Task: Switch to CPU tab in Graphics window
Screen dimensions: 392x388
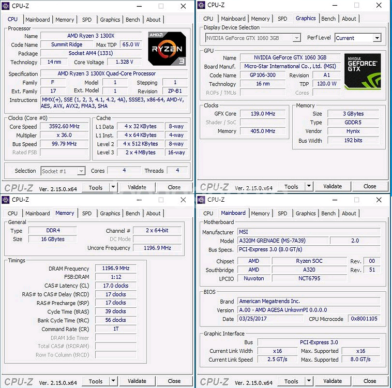Action: click(208, 19)
